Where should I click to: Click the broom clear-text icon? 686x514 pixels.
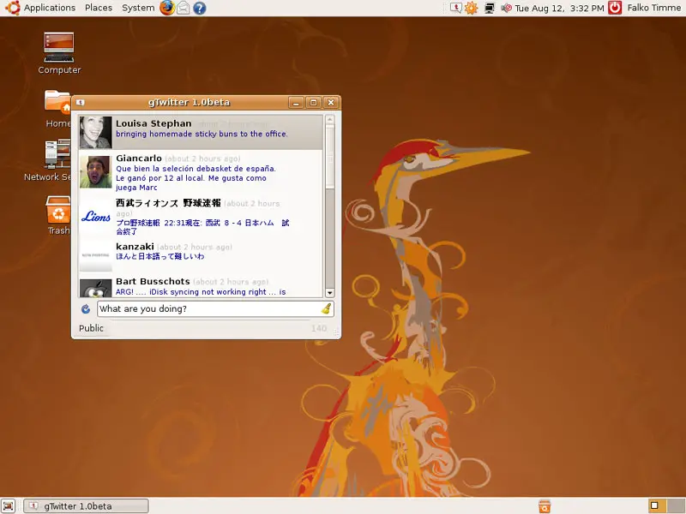click(326, 309)
